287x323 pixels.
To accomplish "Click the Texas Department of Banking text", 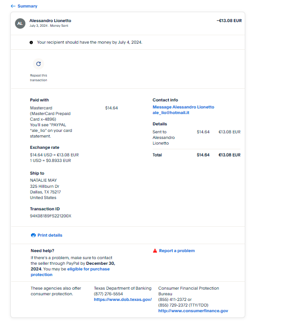I will tap(123, 288).
